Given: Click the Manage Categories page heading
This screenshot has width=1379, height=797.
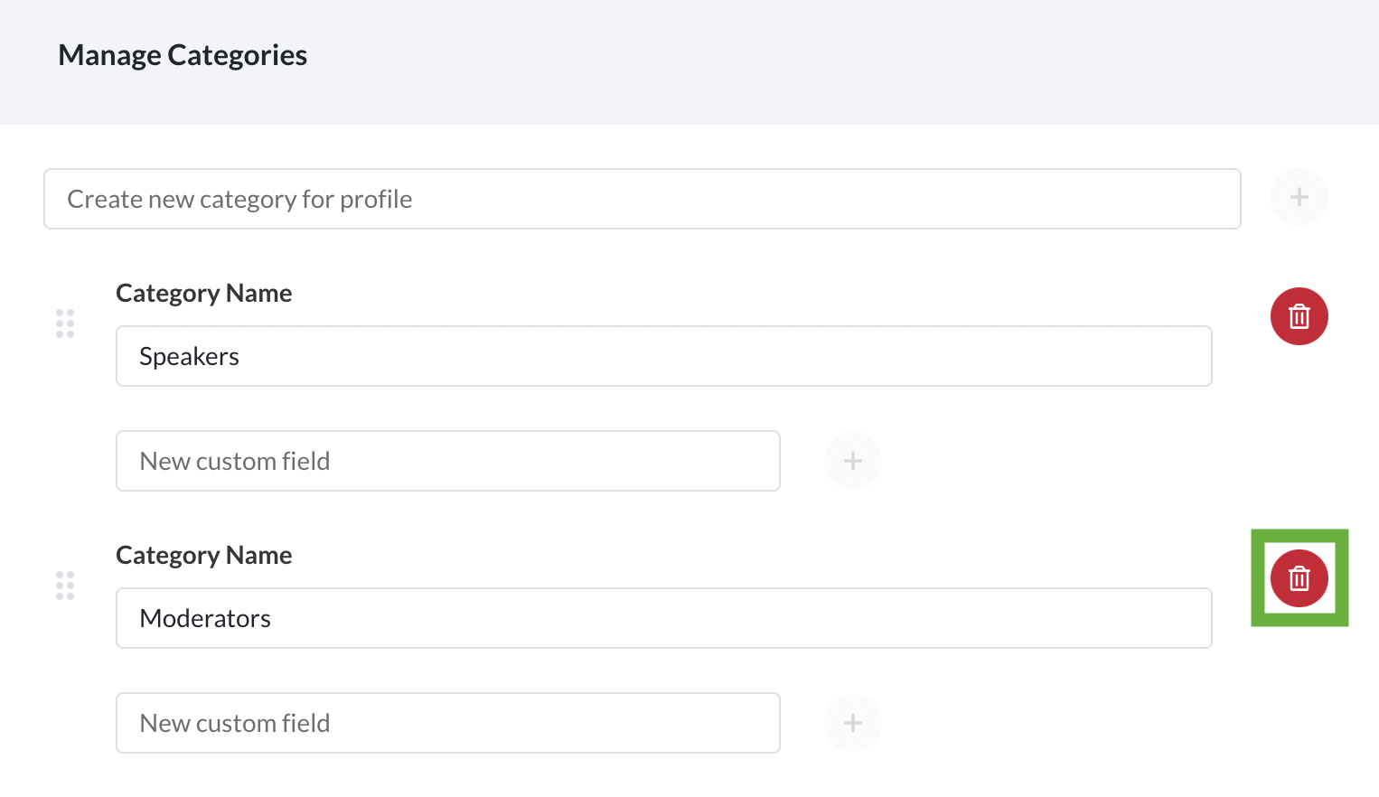Looking at the screenshot, I should (x=183, y=55).
